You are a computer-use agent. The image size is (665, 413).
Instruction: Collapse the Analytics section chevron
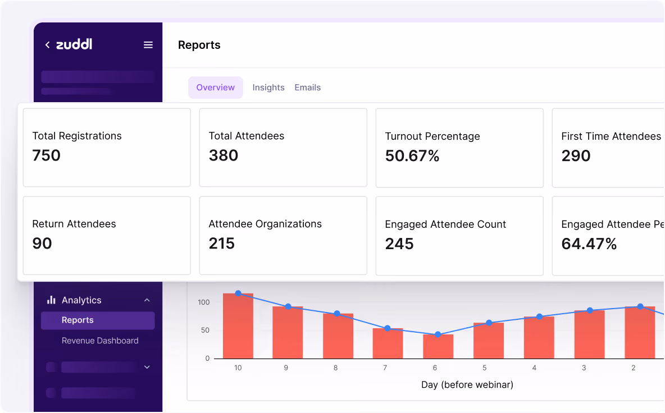[x=147, y=300]
